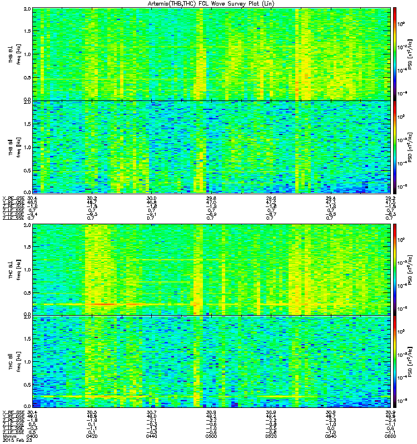The image size is (417, 444).
Task: Click the THC X_RE_GSE value 30.7
Action: point(151,412)
